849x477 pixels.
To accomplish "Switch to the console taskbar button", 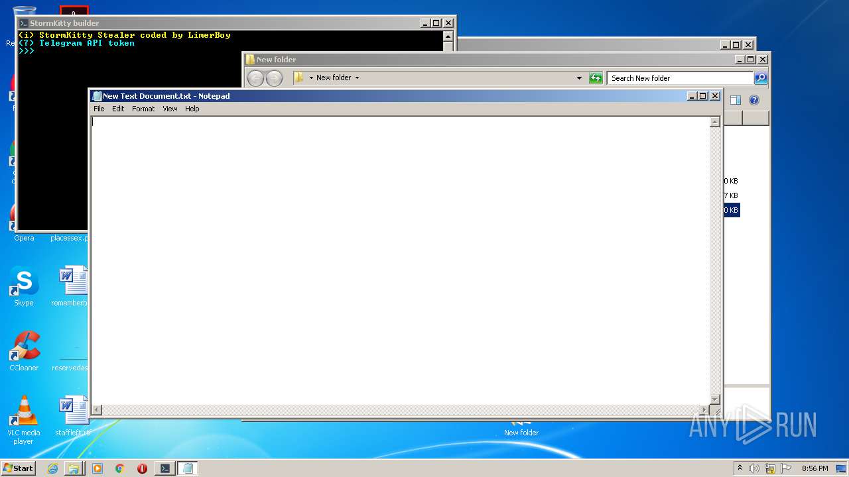I will click(164, 468).
